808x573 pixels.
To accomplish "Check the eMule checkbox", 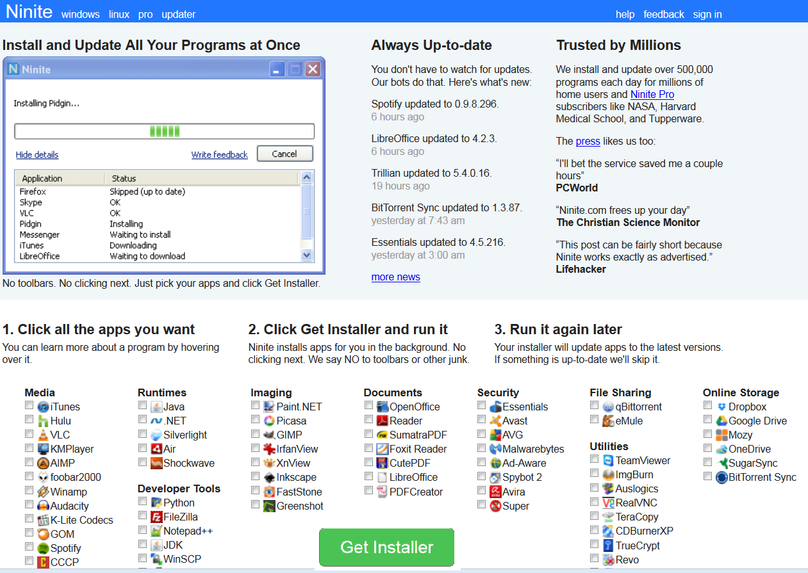I will coord(595,419).
